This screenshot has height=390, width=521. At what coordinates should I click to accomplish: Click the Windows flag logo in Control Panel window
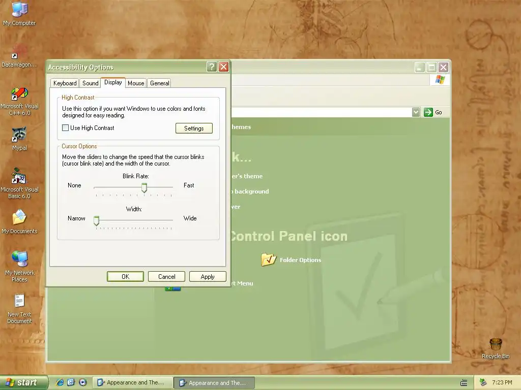[x=440, y=80]
